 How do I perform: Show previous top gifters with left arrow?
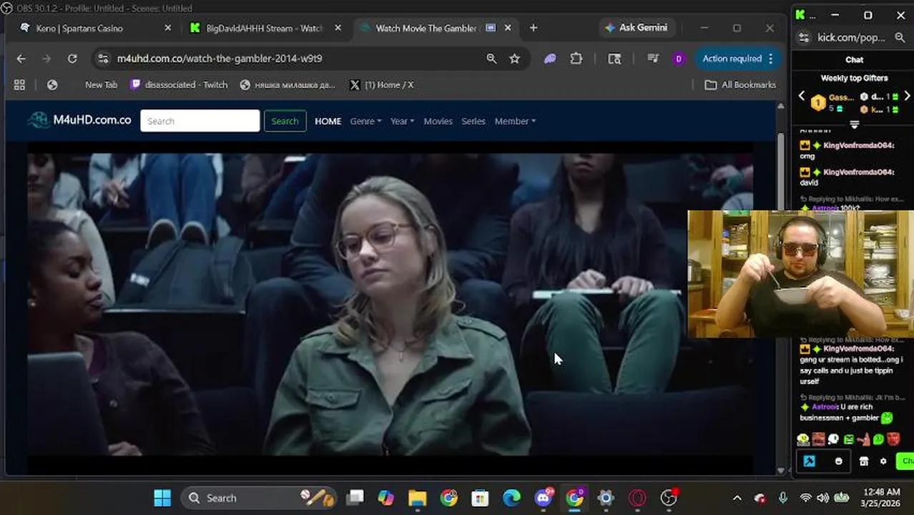coord(802,96)
